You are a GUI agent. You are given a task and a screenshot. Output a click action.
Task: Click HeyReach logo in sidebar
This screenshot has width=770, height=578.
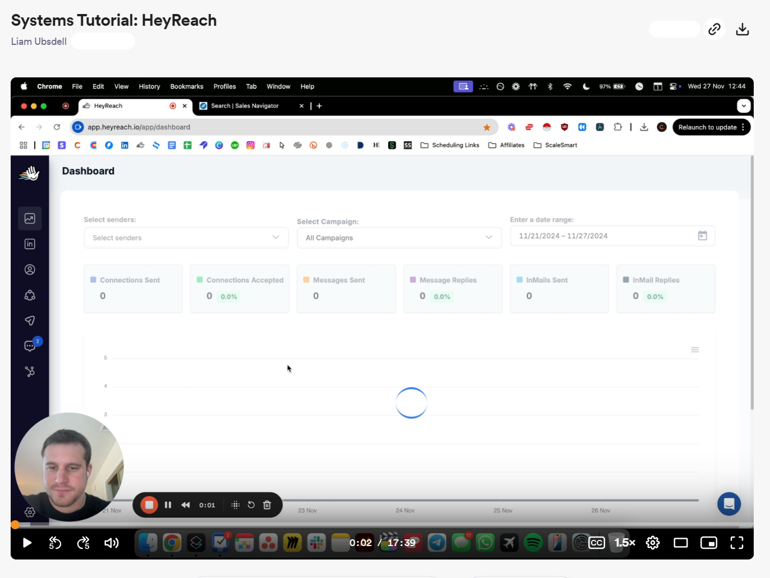(x=29, y=174)
